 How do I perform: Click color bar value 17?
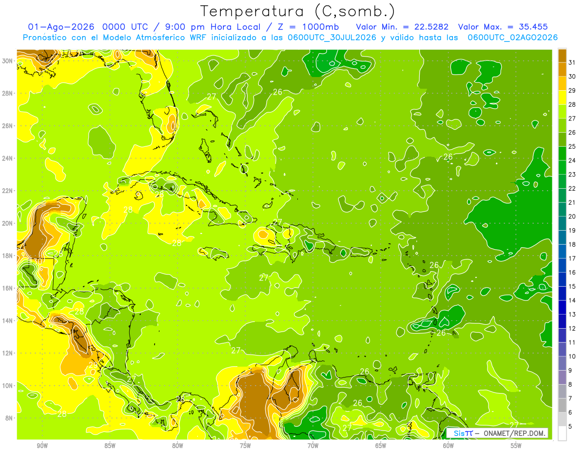coord(572,258)
